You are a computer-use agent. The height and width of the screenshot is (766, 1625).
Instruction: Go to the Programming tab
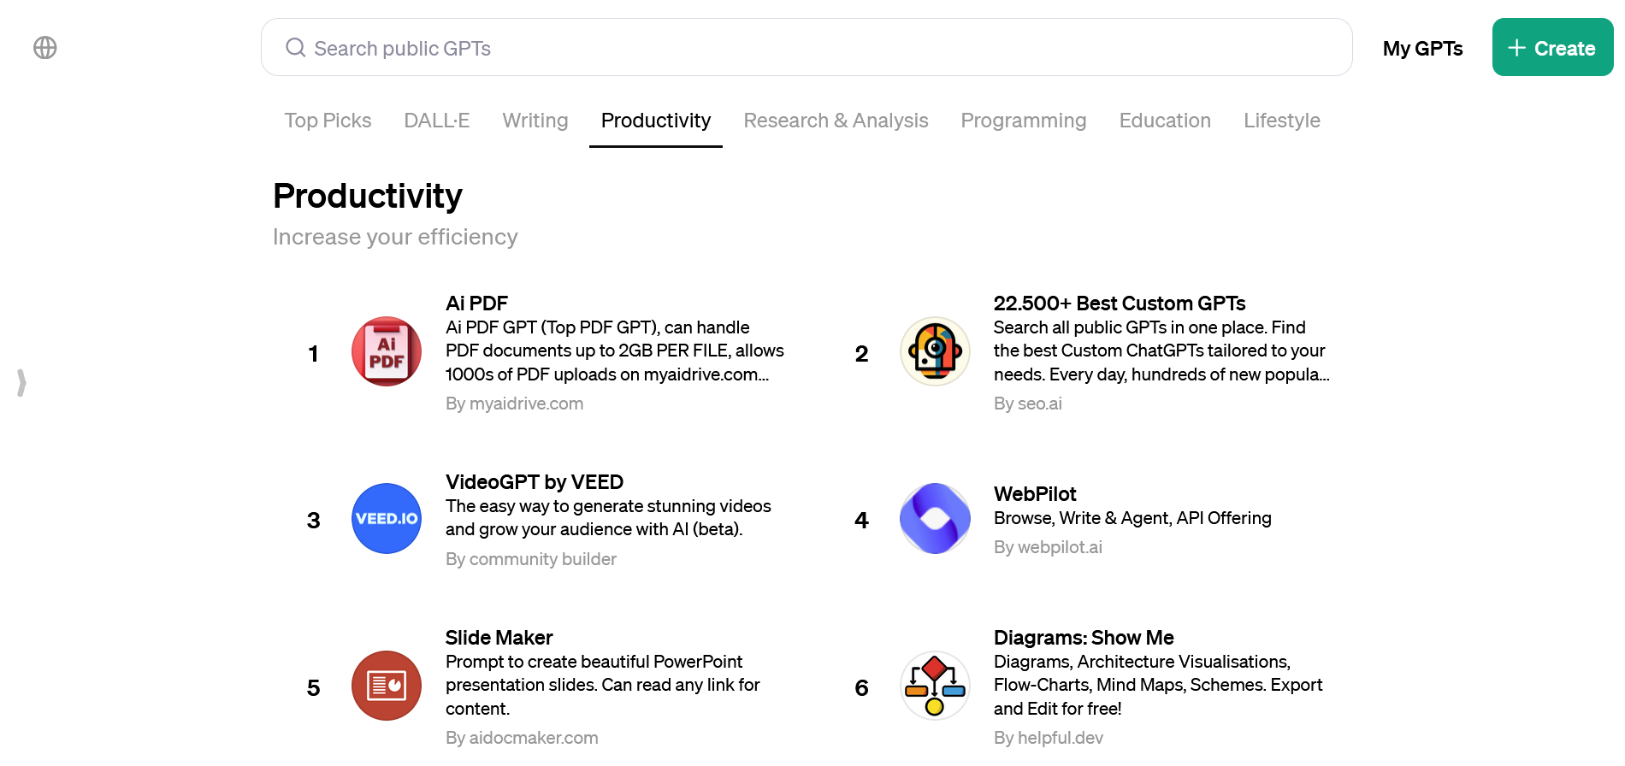1023,121
